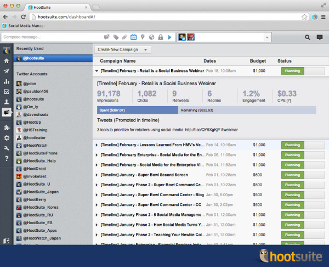Open the Create New Campaign dropdown
329x267 pixels.
[122, 49]
